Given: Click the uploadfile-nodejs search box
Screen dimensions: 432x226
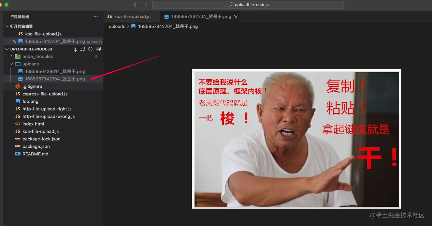Looking at the screenshot, I should [x=248, y=4].
